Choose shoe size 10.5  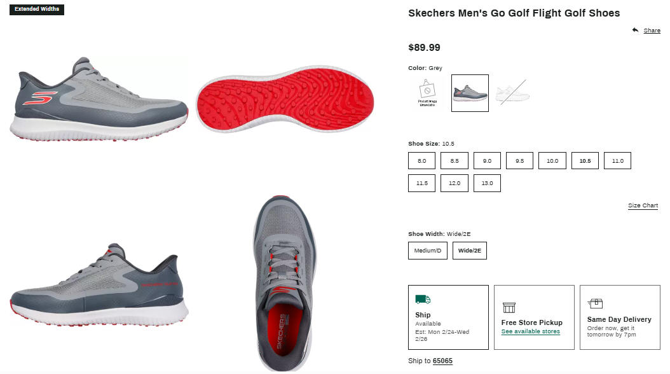[x=585, y=161]
